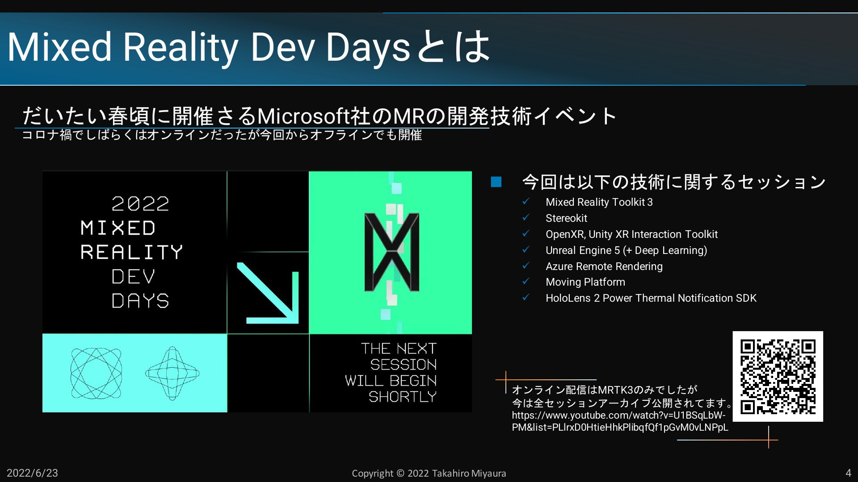This screenshot has width=858, height=482.
Task: Click the QR code image
Action: click(x=778, y=376)
